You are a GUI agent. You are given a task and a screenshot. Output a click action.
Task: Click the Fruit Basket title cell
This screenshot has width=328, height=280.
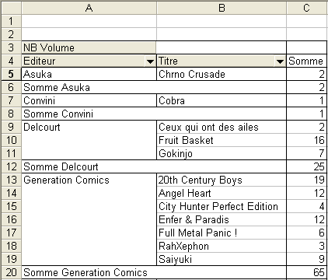(x=222, y=140)
